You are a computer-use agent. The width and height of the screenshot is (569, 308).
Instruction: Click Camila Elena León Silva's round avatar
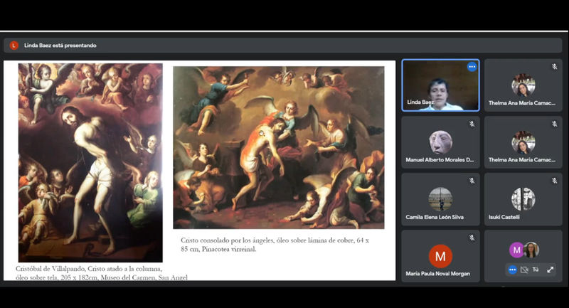[440, 198]
